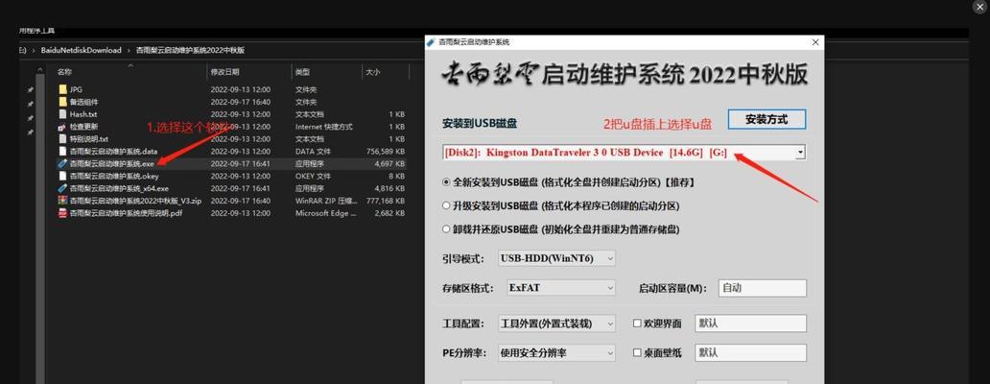Click the OKEY 文件 type cell
Image resolution: width=990 pixels, height=384 pixels.
pos(313,177)
